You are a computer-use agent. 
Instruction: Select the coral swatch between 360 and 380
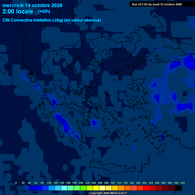pyautogui.click(x=134, y=188)
